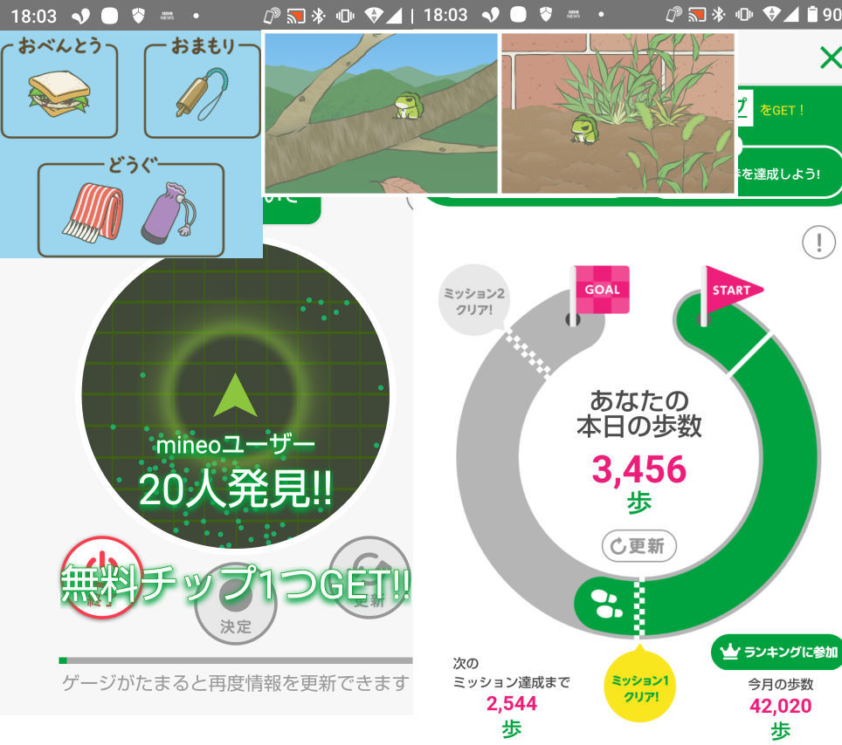Tap the yellow ミッション1クリア! badge
842x745 pixels.
click(x=639, y=688)
